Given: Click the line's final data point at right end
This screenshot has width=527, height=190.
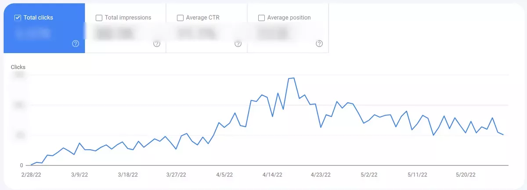Looking at the screenshot, I should (x=503, y=134).
